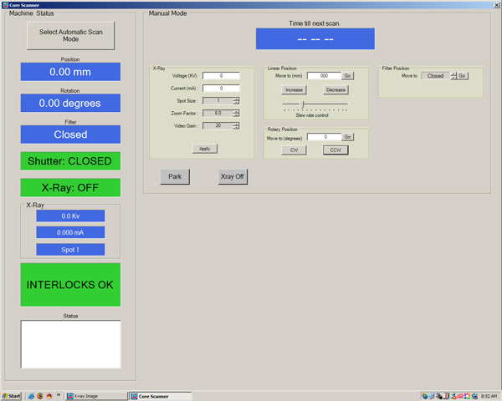Viewport: 502px width, 401px height.
Task: Click the Spot 1 readout
Action: 70,250
